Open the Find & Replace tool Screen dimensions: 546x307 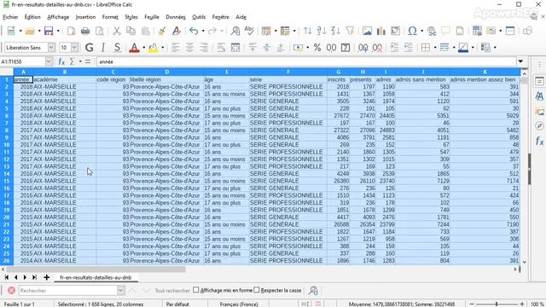[235, 32]
